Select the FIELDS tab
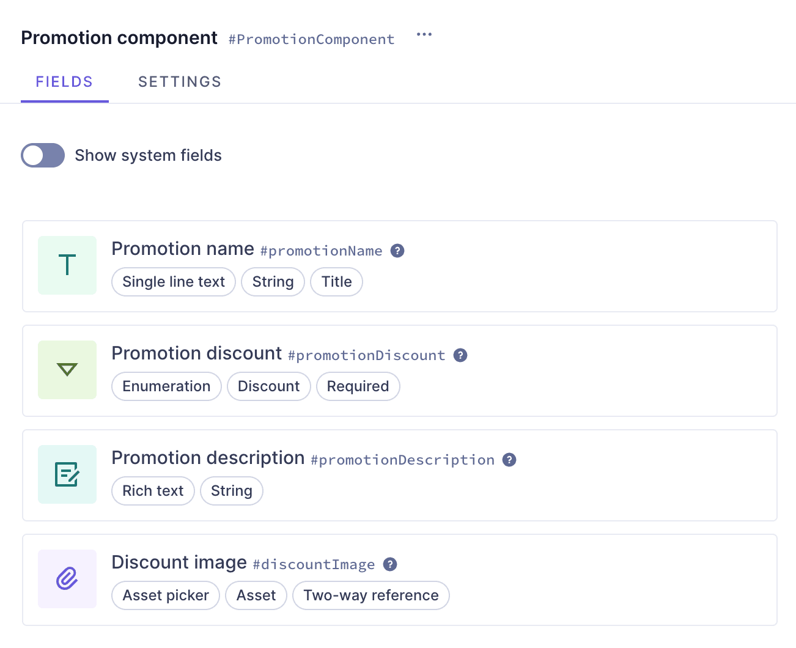 click(x=65, y=81)
